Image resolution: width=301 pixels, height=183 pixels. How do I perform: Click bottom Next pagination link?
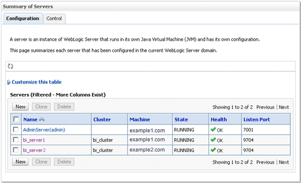(x=284, y=162)
